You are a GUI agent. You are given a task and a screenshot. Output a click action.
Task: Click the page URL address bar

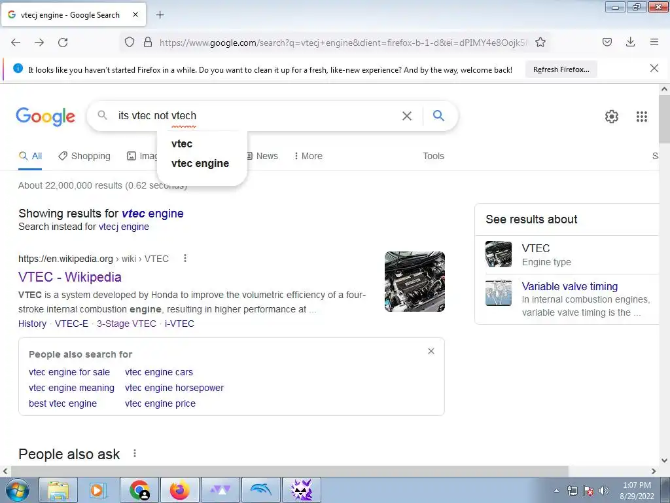(343, 43)
